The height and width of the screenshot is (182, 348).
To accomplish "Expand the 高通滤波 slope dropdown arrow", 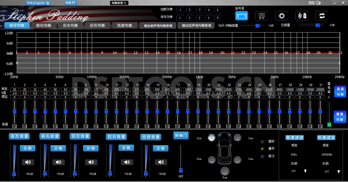I will click(304, 171).
